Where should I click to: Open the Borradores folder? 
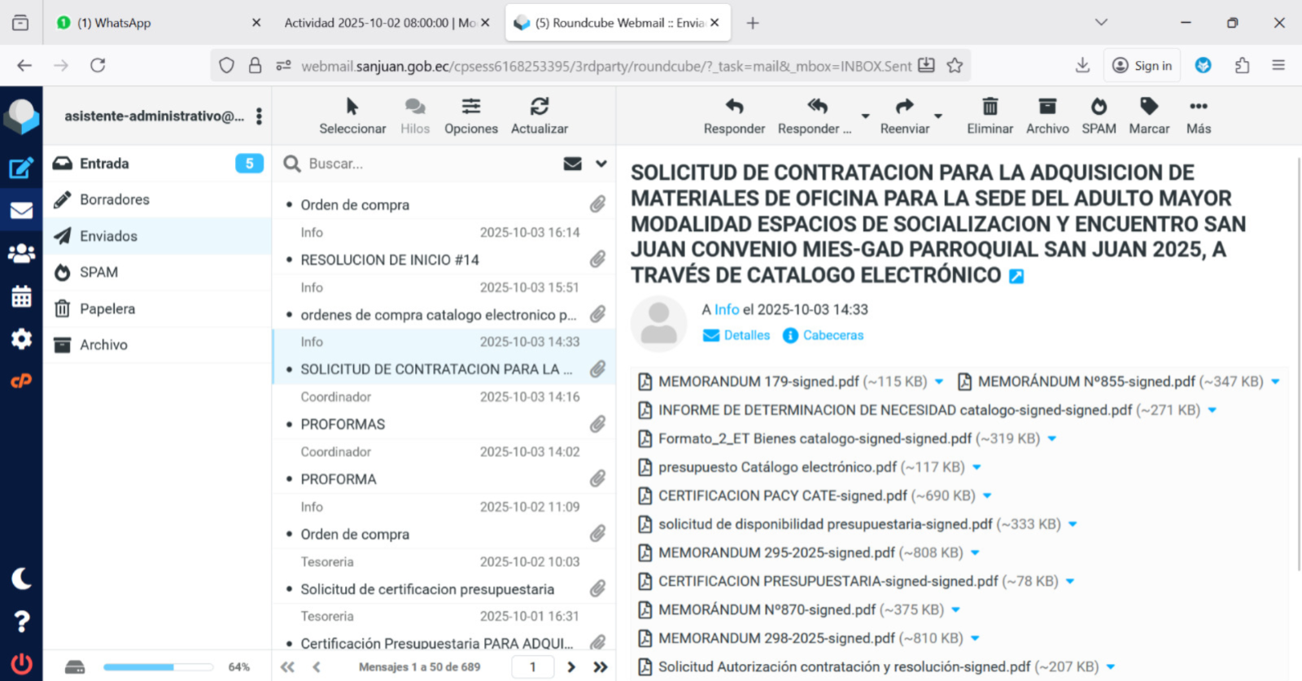tap(115, 199)
